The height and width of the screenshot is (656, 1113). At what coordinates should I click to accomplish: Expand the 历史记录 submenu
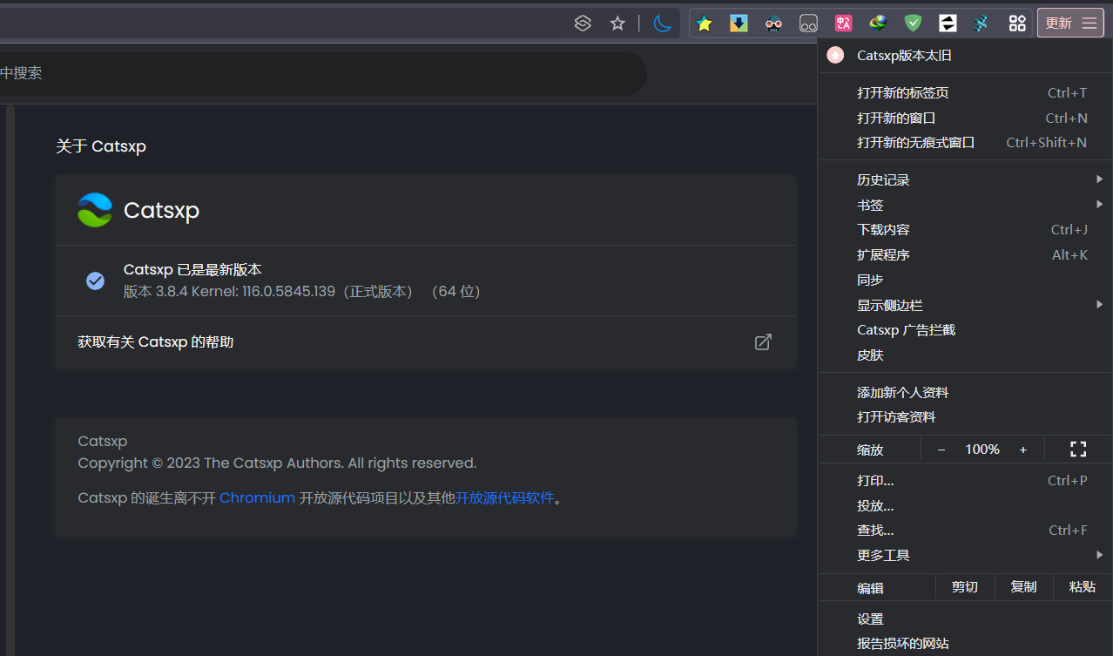[965, 180]
